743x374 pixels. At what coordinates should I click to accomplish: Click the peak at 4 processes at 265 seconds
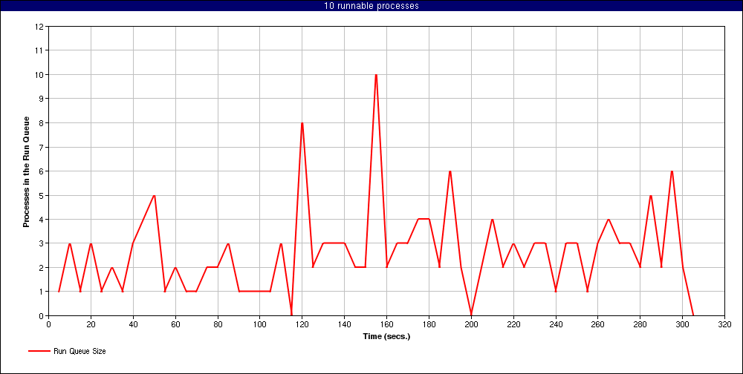pos(609,220)
